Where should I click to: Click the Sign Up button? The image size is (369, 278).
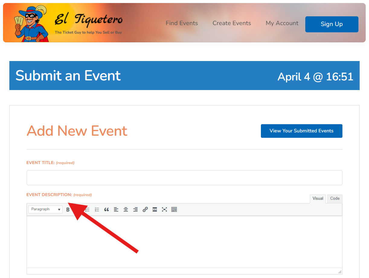[332, 24]
